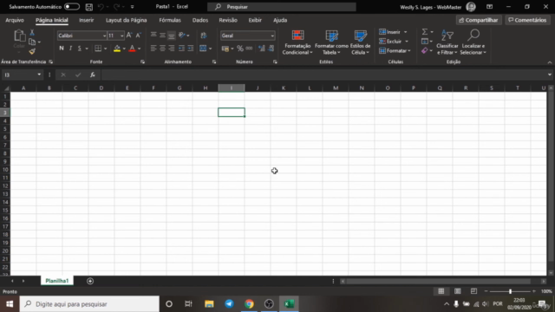Image resolution: width=555 pixels, height=312 pixels.
Task: Open the Revisão tab
Action: click(x=228, y=20)
